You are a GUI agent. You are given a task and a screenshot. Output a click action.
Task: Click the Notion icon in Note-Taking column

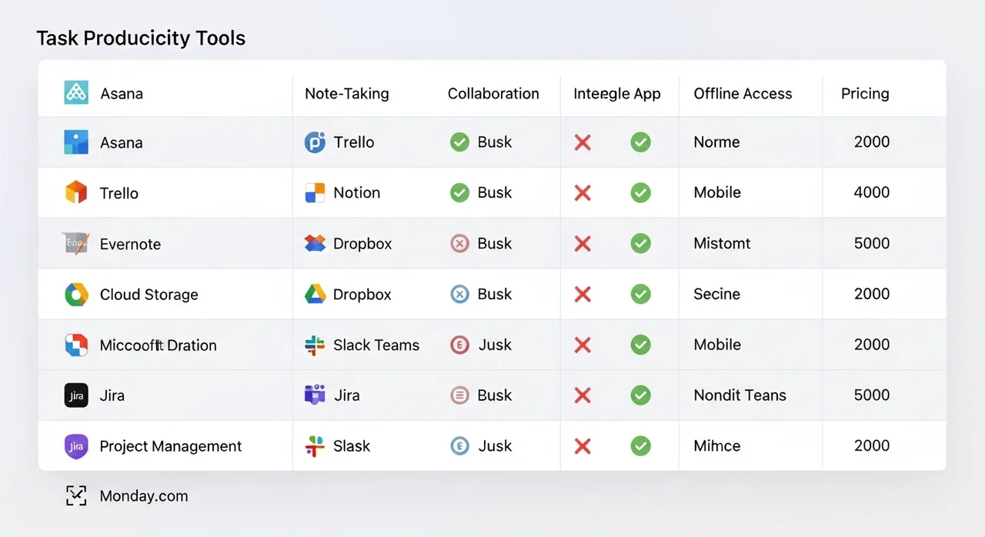(315, 192)
